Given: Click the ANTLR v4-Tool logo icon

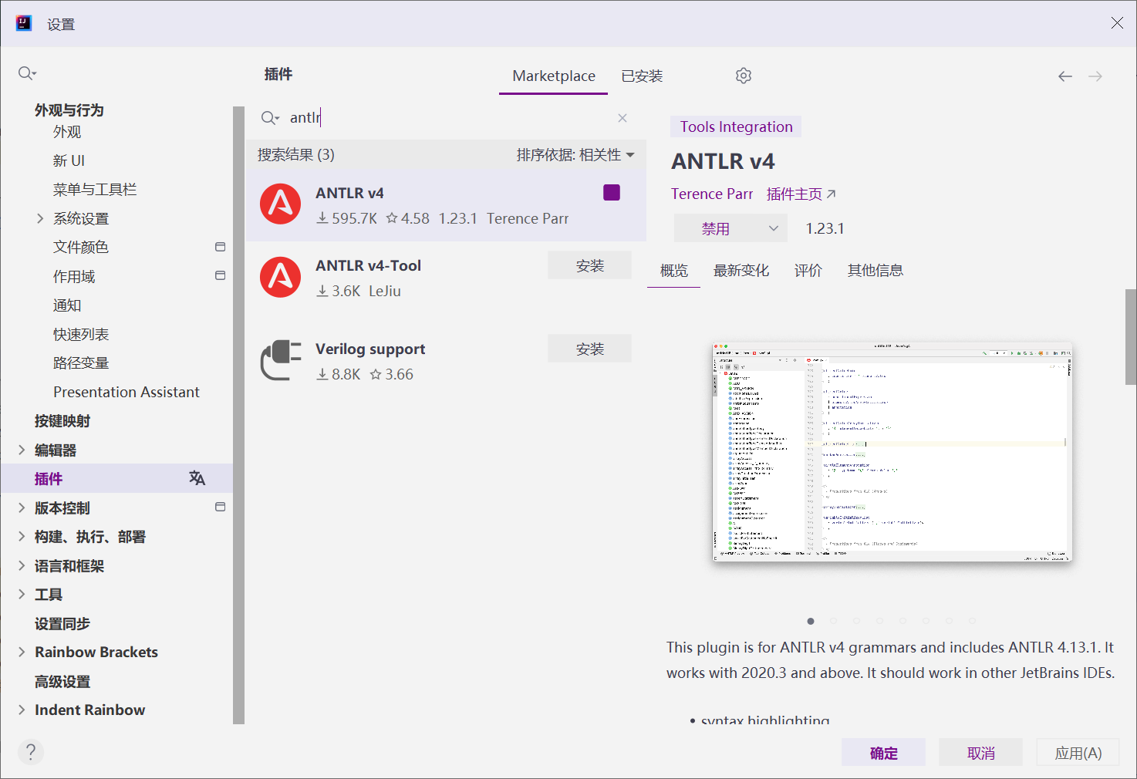Looking at the screenshot, I should point(280,277).
